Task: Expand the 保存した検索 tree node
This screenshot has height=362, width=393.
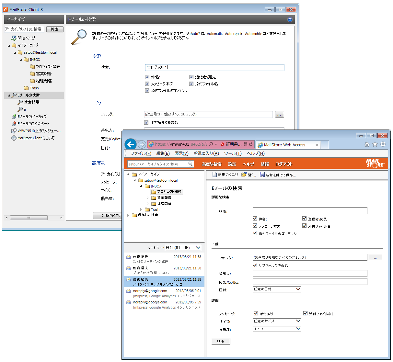Action: pyautogui.click(x=128, y=215)
